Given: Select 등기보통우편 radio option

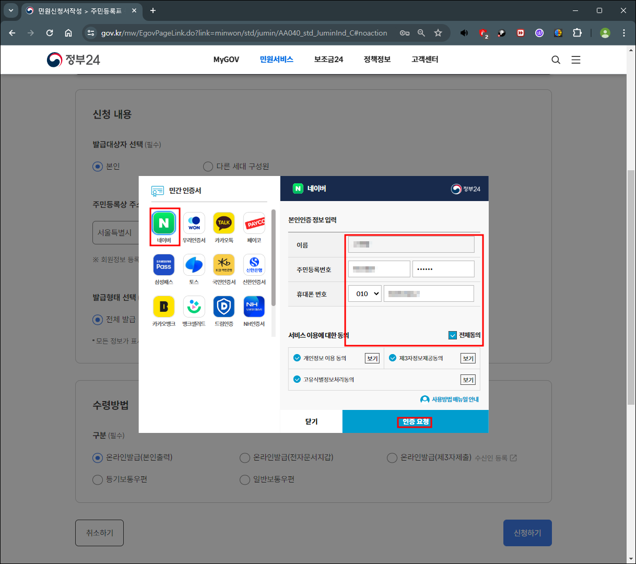Looking at the screenshot, I should click(98, 480).
